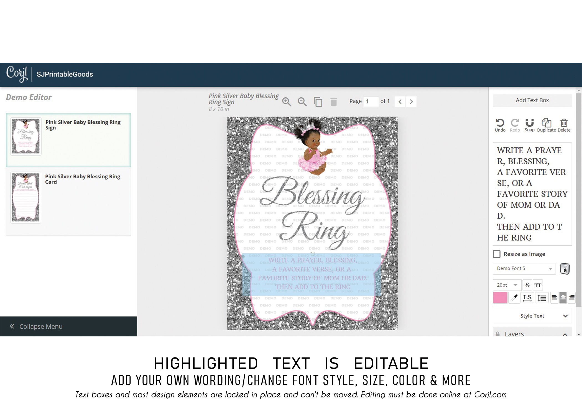
Task: Duplicate the selected text box
Action: (x=547, y=125)
